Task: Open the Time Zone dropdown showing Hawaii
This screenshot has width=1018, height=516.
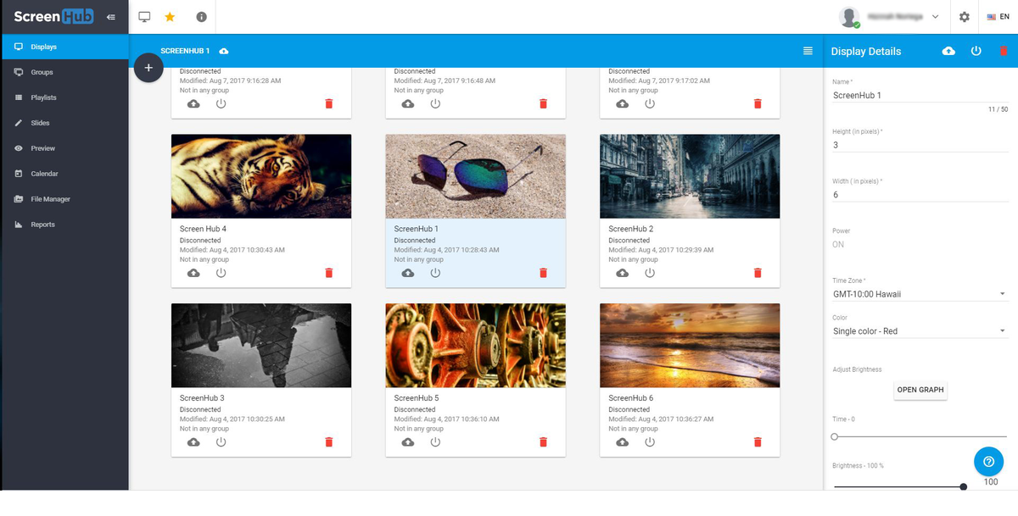Action: click(920, 294)
